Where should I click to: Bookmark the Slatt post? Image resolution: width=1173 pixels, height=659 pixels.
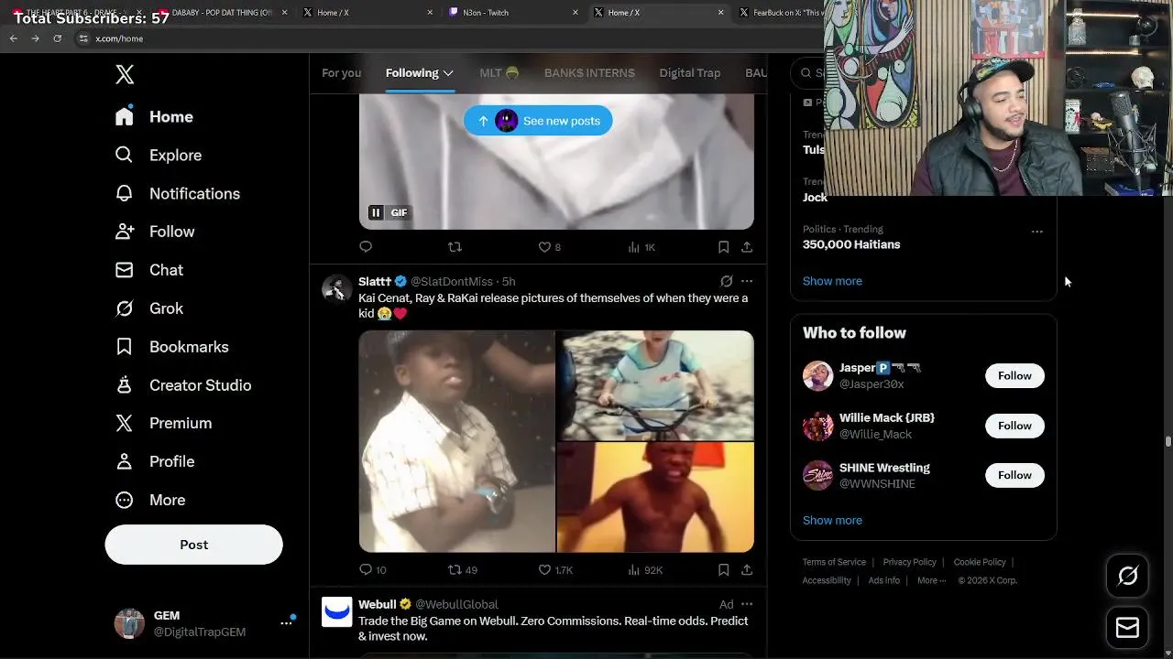(x=723, y=569)
